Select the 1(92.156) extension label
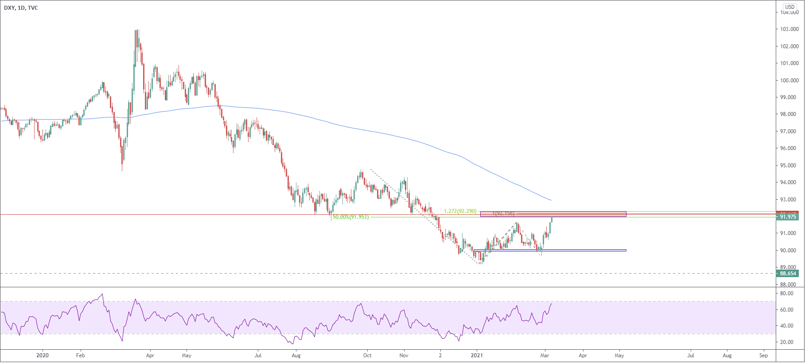The width and height of the screenshot is (805, 363). pyautogui.click(x=503, y=213)
